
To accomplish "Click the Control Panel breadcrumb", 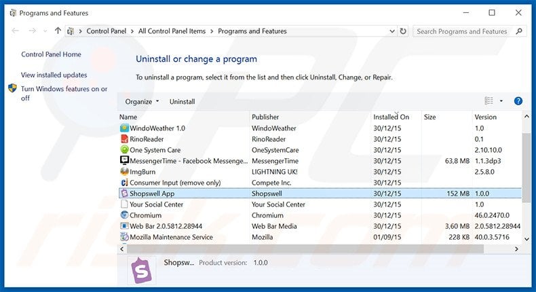I will coord(107,31).
